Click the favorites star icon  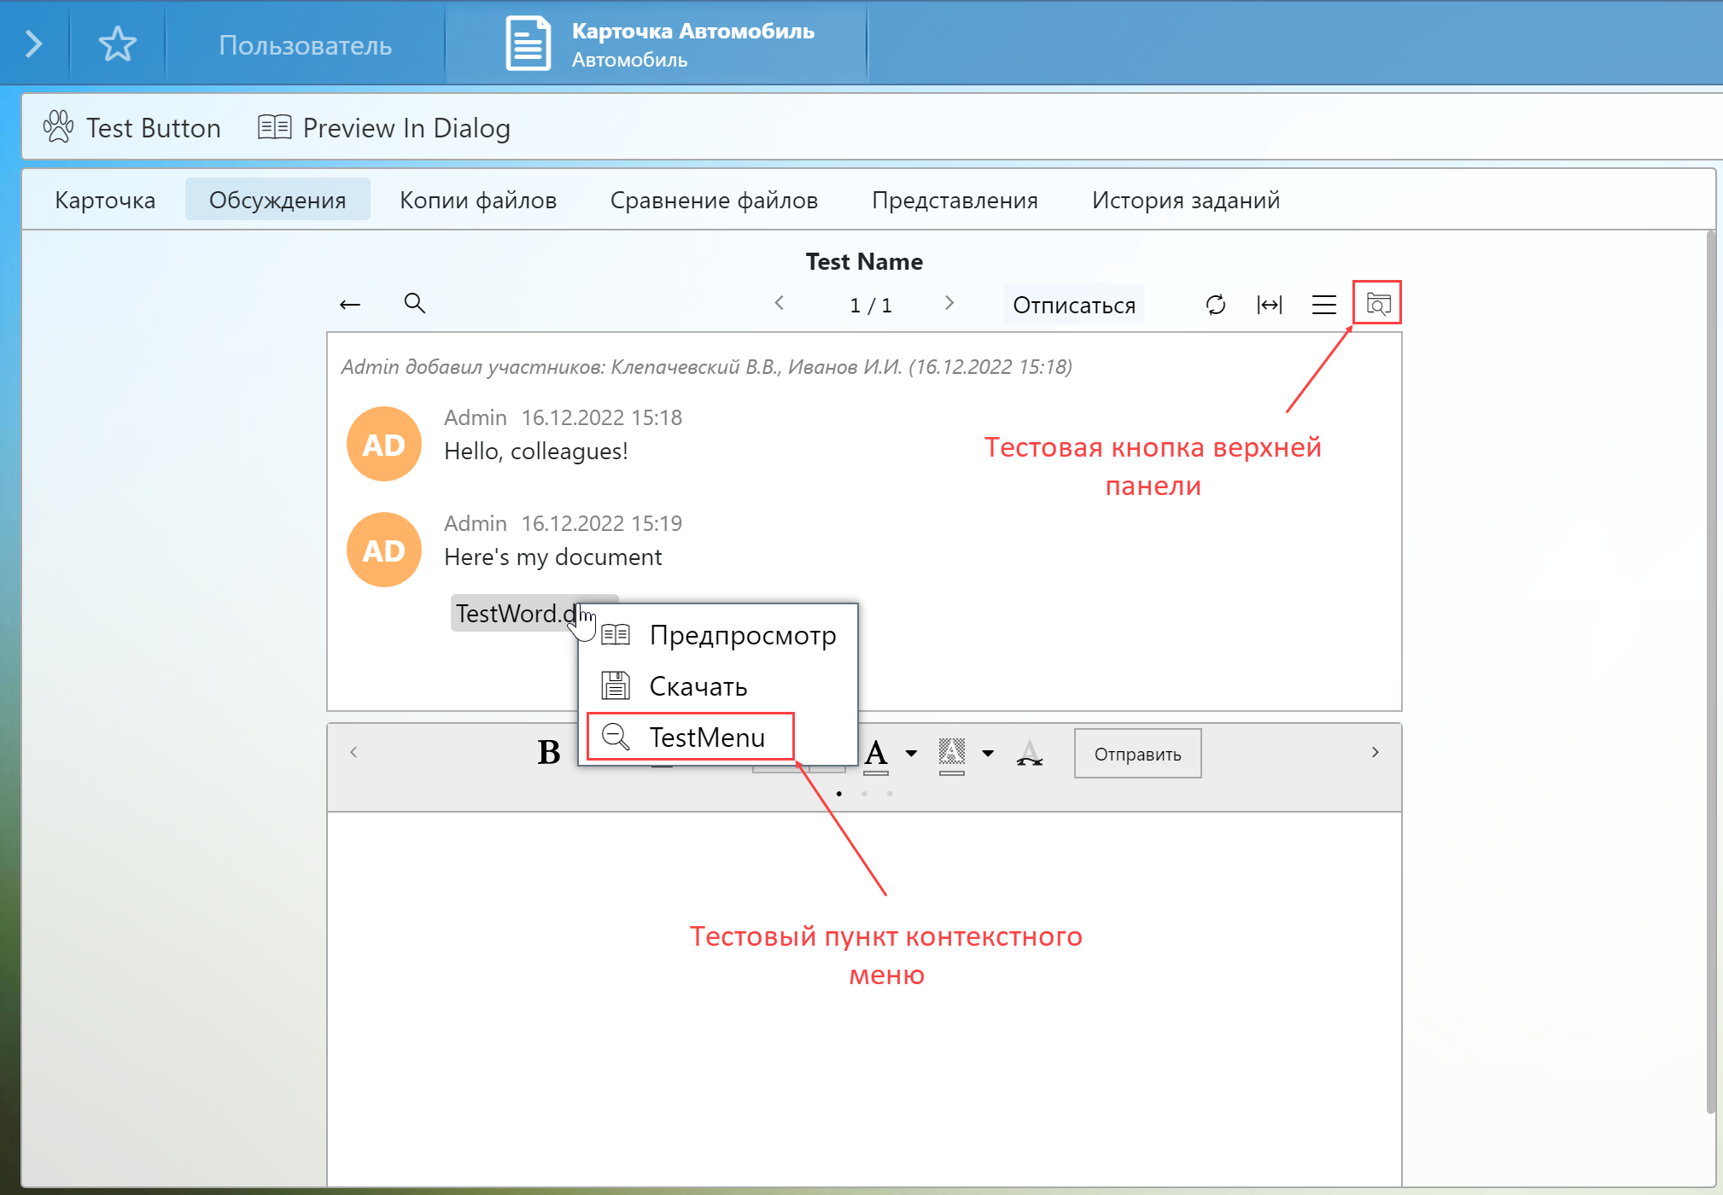(117, 44)
